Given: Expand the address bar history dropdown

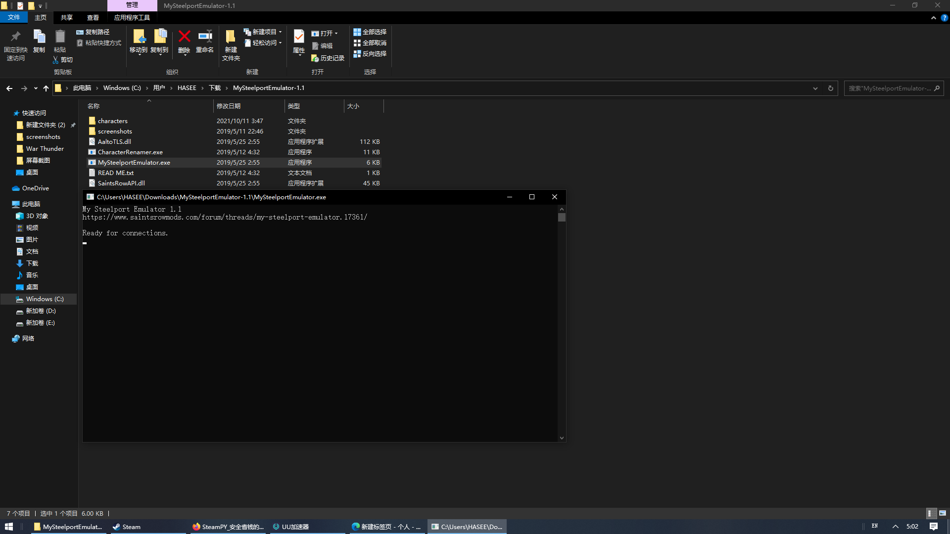Looking at the screenshot, I should pos(815,89).
